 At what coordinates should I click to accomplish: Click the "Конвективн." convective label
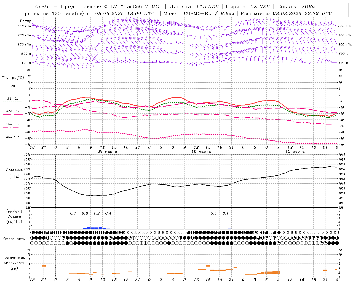(14, 257)
